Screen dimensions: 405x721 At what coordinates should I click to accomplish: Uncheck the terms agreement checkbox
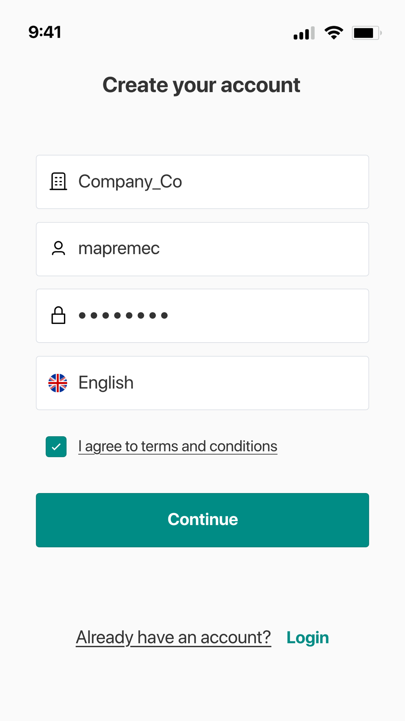click(x=56, y=446)
